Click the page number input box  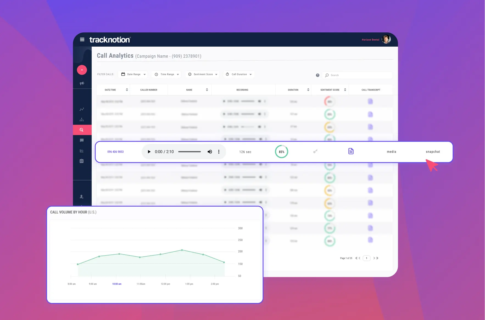pos(367,258)
